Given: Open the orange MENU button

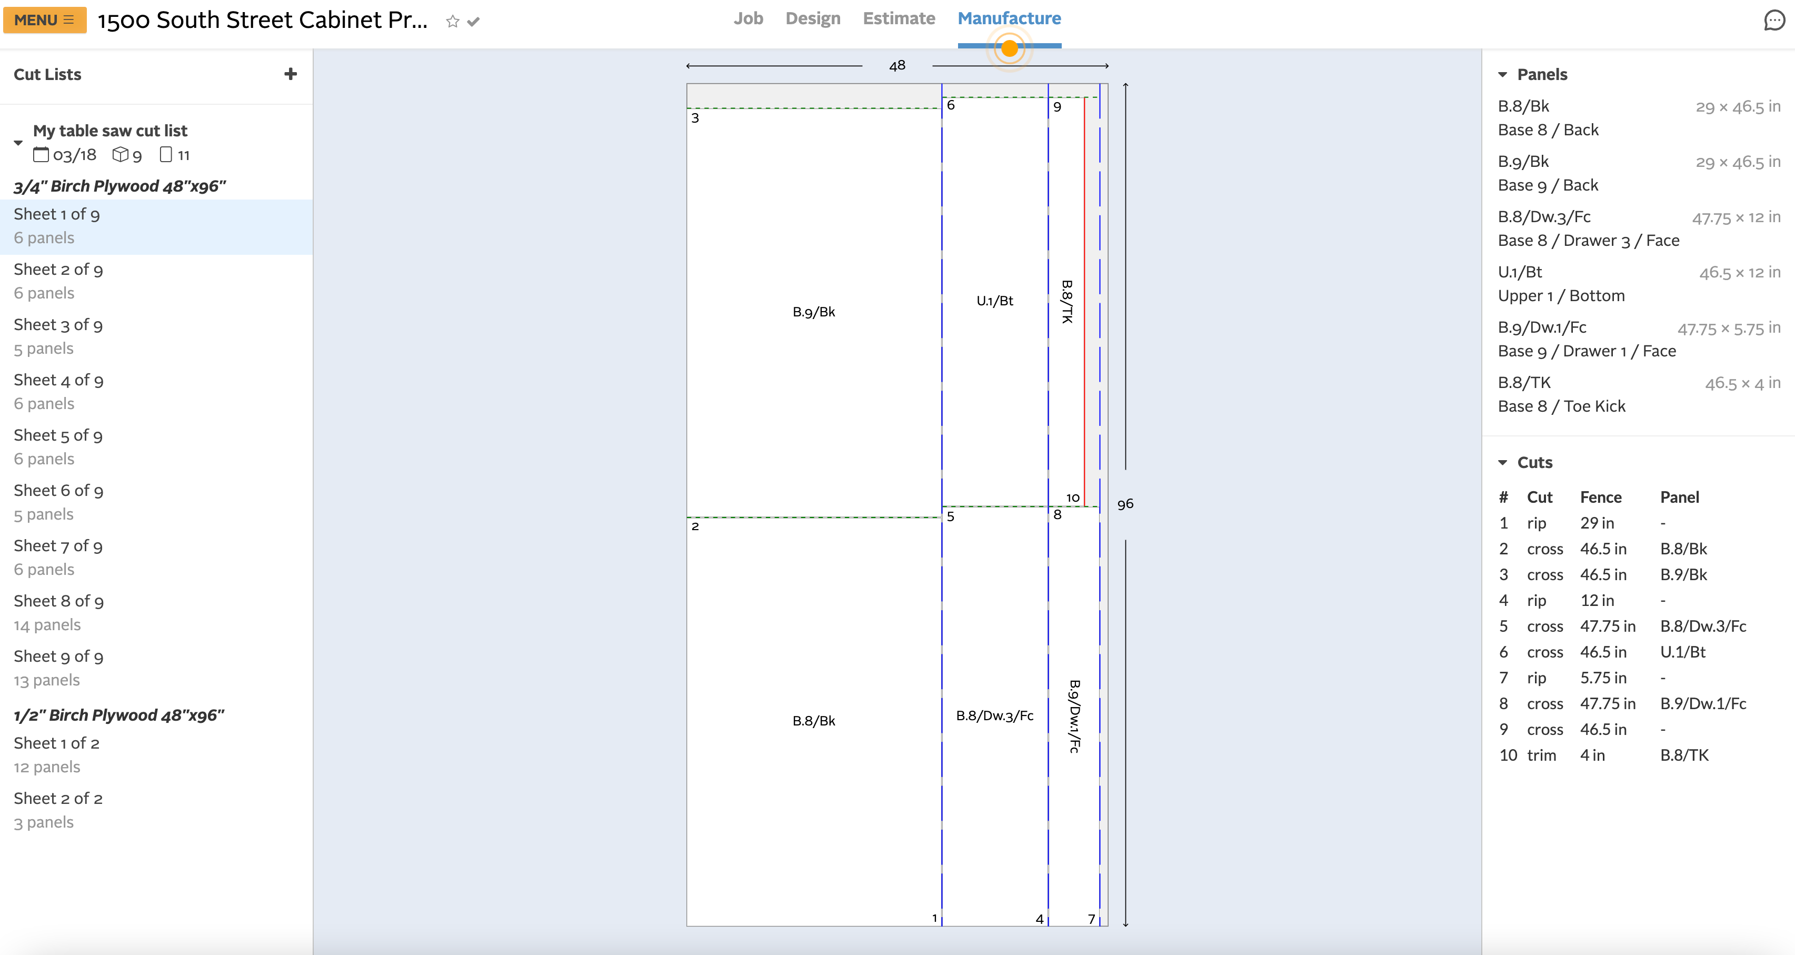Looking at the screenshot, I should click(45, 20).
